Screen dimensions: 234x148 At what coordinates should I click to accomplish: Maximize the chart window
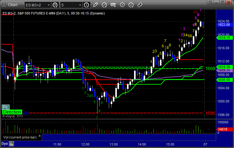[x=223, y=2]
